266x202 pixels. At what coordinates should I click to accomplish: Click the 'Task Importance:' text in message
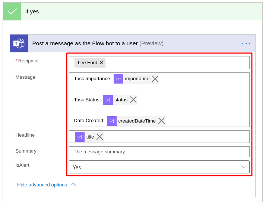click(93, 79)
